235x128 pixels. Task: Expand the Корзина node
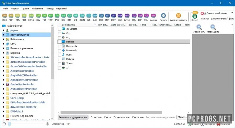pos(4,53)
